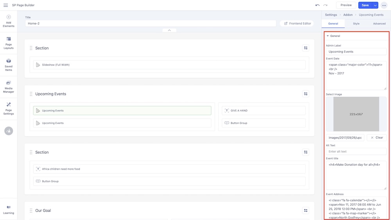
Task: Open the Page Layouts panel
Action: 9,43
